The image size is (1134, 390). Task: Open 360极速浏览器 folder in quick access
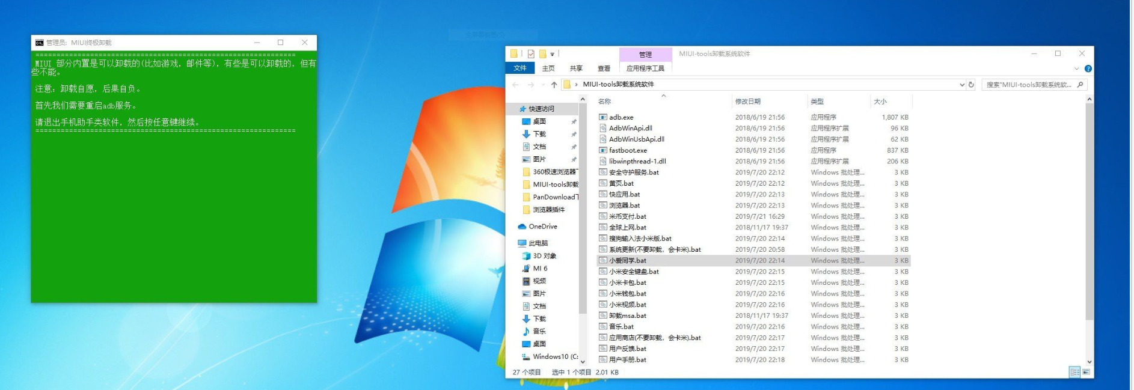coord(550,172)
